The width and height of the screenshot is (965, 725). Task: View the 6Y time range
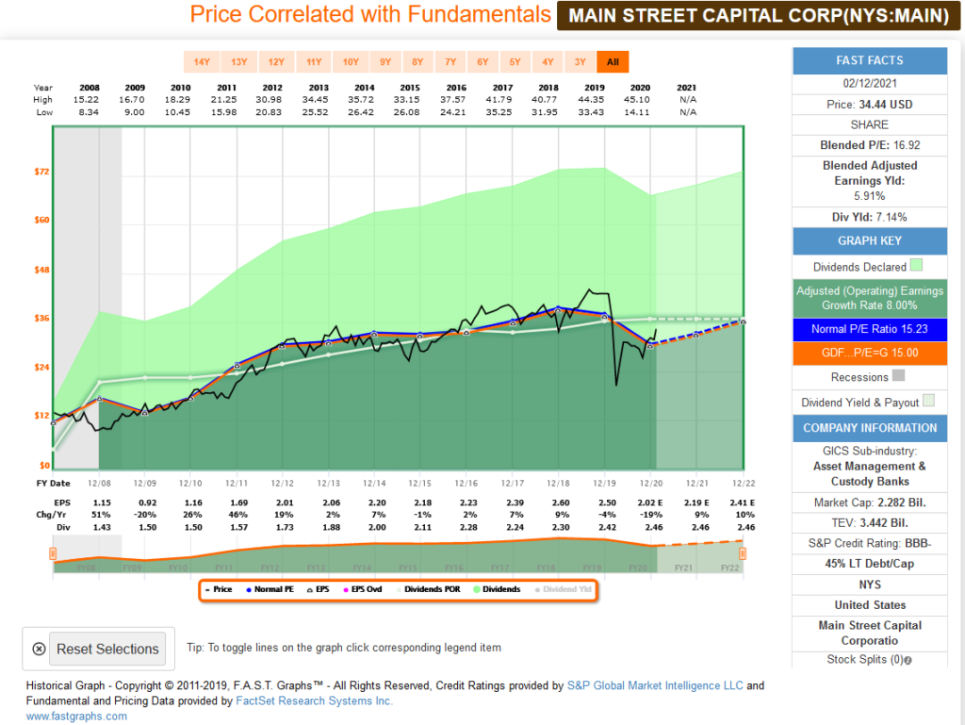(x=483, y=61)
